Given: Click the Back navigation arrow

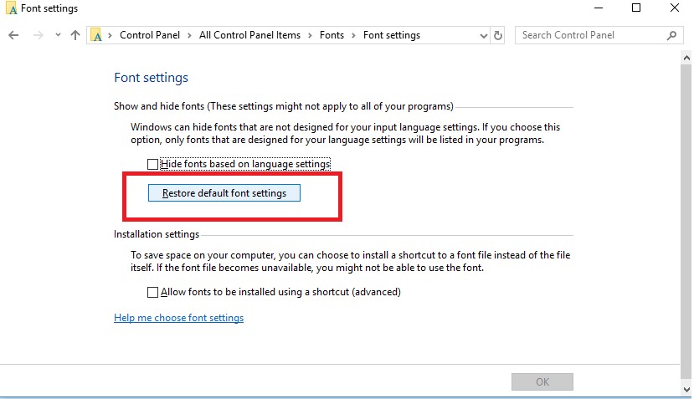Looking at the screenshot, I should click(13, 35).
